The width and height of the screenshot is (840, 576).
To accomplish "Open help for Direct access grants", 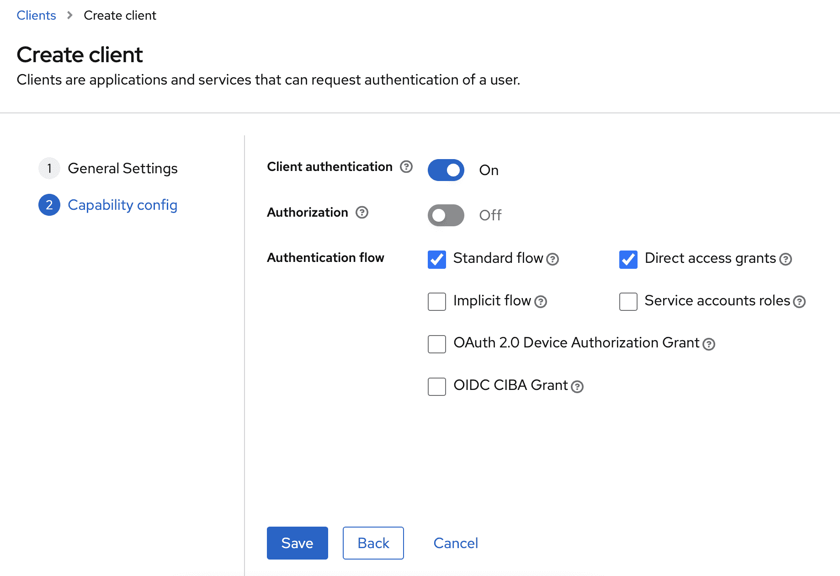I will tap(786, 259).
